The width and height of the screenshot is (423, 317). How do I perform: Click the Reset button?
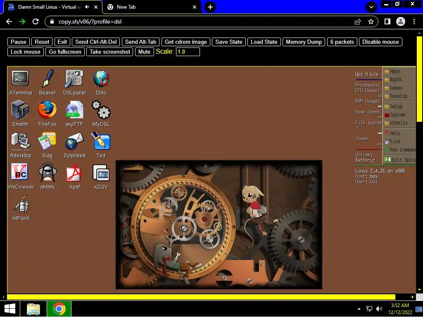[42, 42]
